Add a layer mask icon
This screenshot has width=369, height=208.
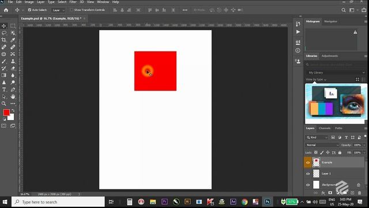coord(330,193)
